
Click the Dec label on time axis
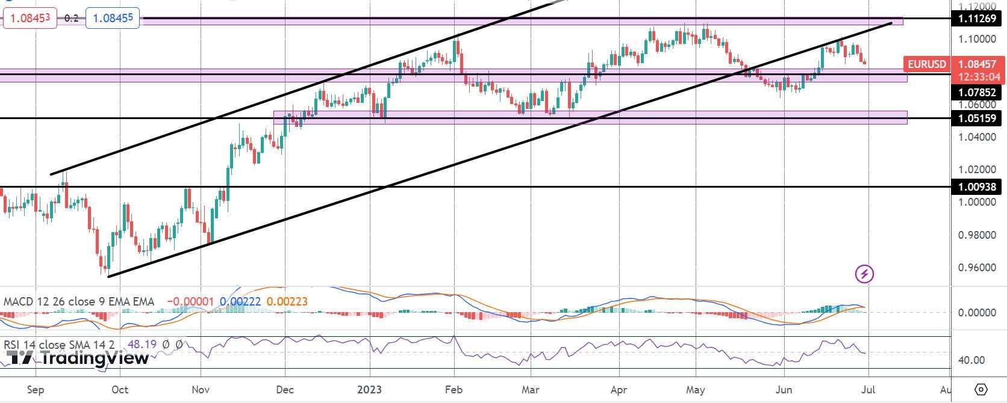pos(285,390)
